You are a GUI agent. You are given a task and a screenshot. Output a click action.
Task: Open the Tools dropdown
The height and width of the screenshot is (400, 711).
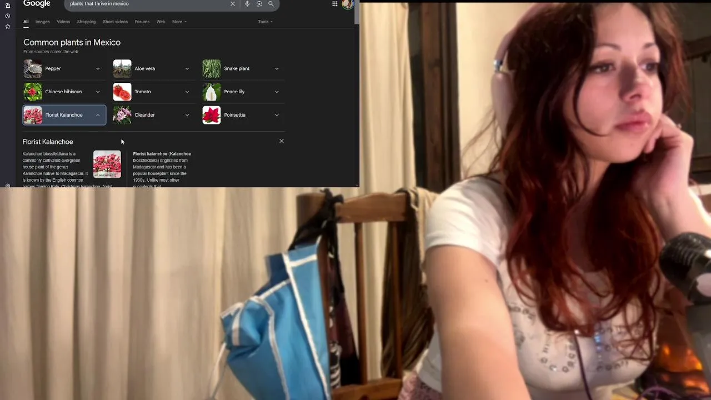(x=265, y=22)
